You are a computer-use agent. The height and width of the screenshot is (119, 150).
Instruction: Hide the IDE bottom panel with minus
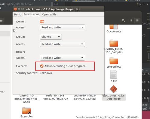click(147, 70)
